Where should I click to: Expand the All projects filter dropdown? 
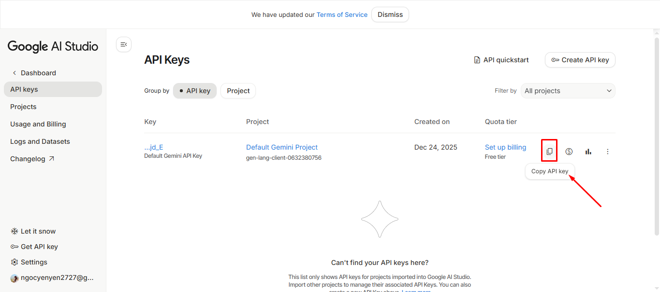[x=568, y=91]
